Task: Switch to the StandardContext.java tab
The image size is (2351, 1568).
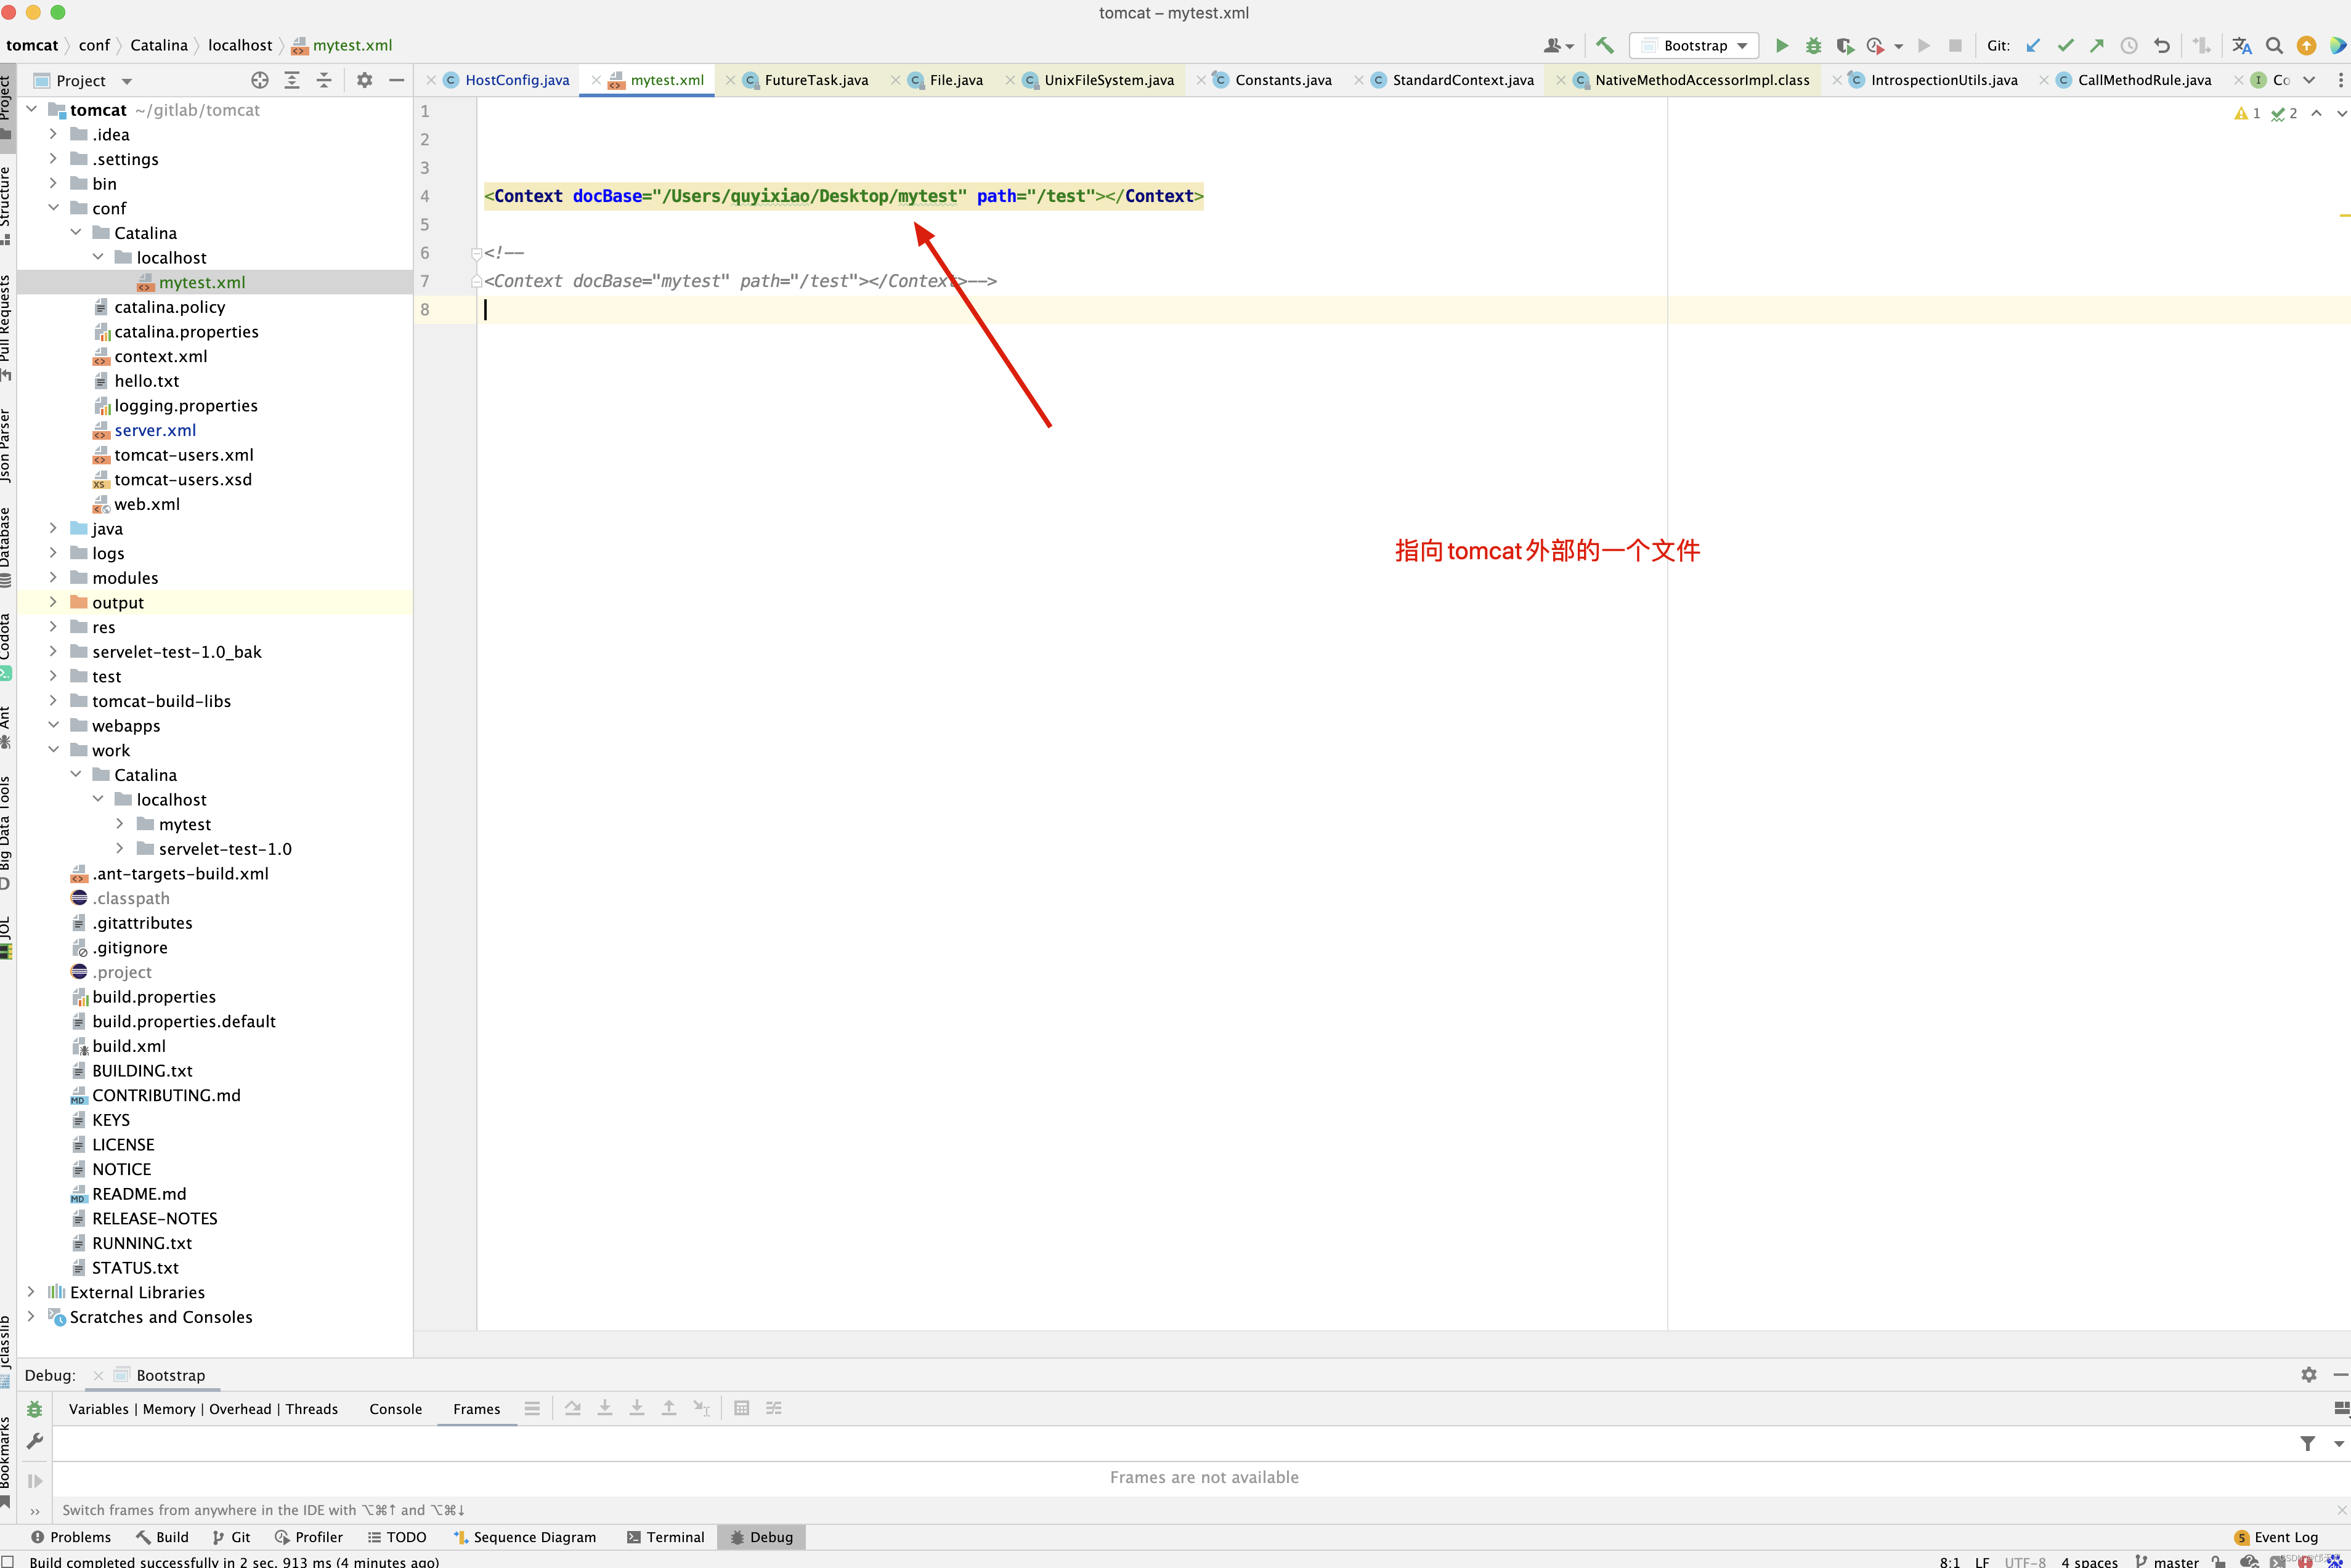Action: (x=1452, y=80)
